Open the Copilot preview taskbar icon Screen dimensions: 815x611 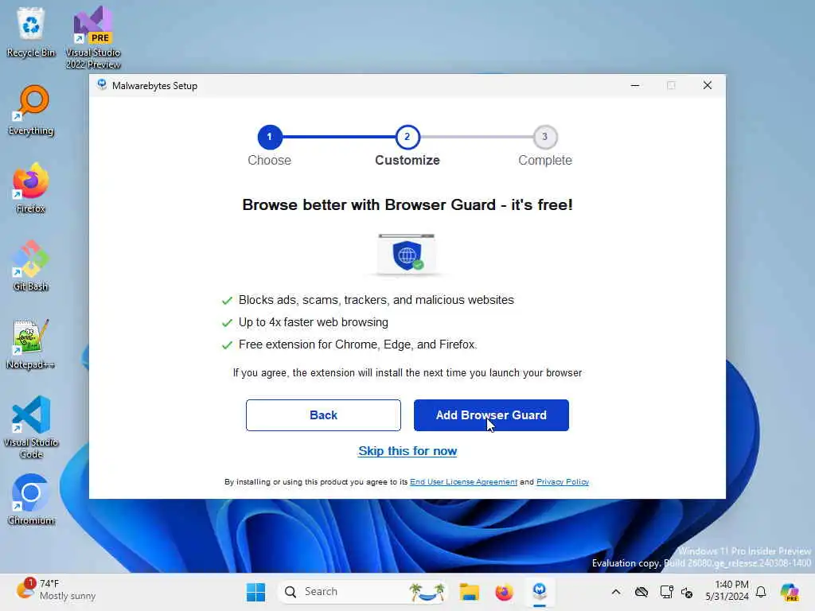[790, 592]
